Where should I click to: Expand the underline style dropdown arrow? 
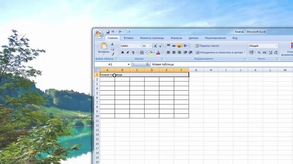(x=136, y=53)
